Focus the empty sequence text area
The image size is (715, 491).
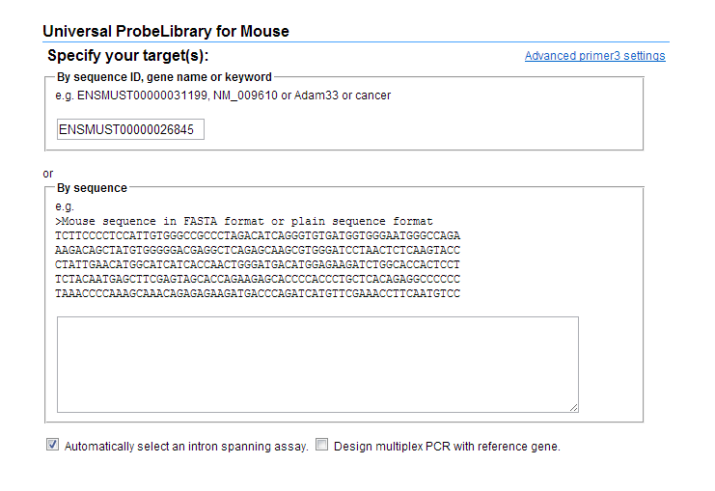[x=317, y=365]
